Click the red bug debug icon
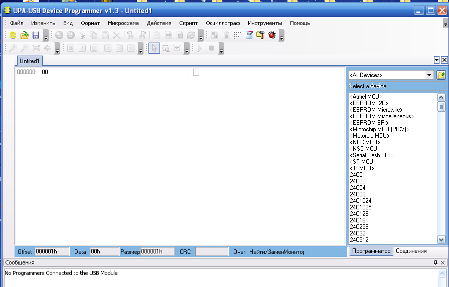The height and width of the screenshot is (287, 449). (x=272, y=35)
